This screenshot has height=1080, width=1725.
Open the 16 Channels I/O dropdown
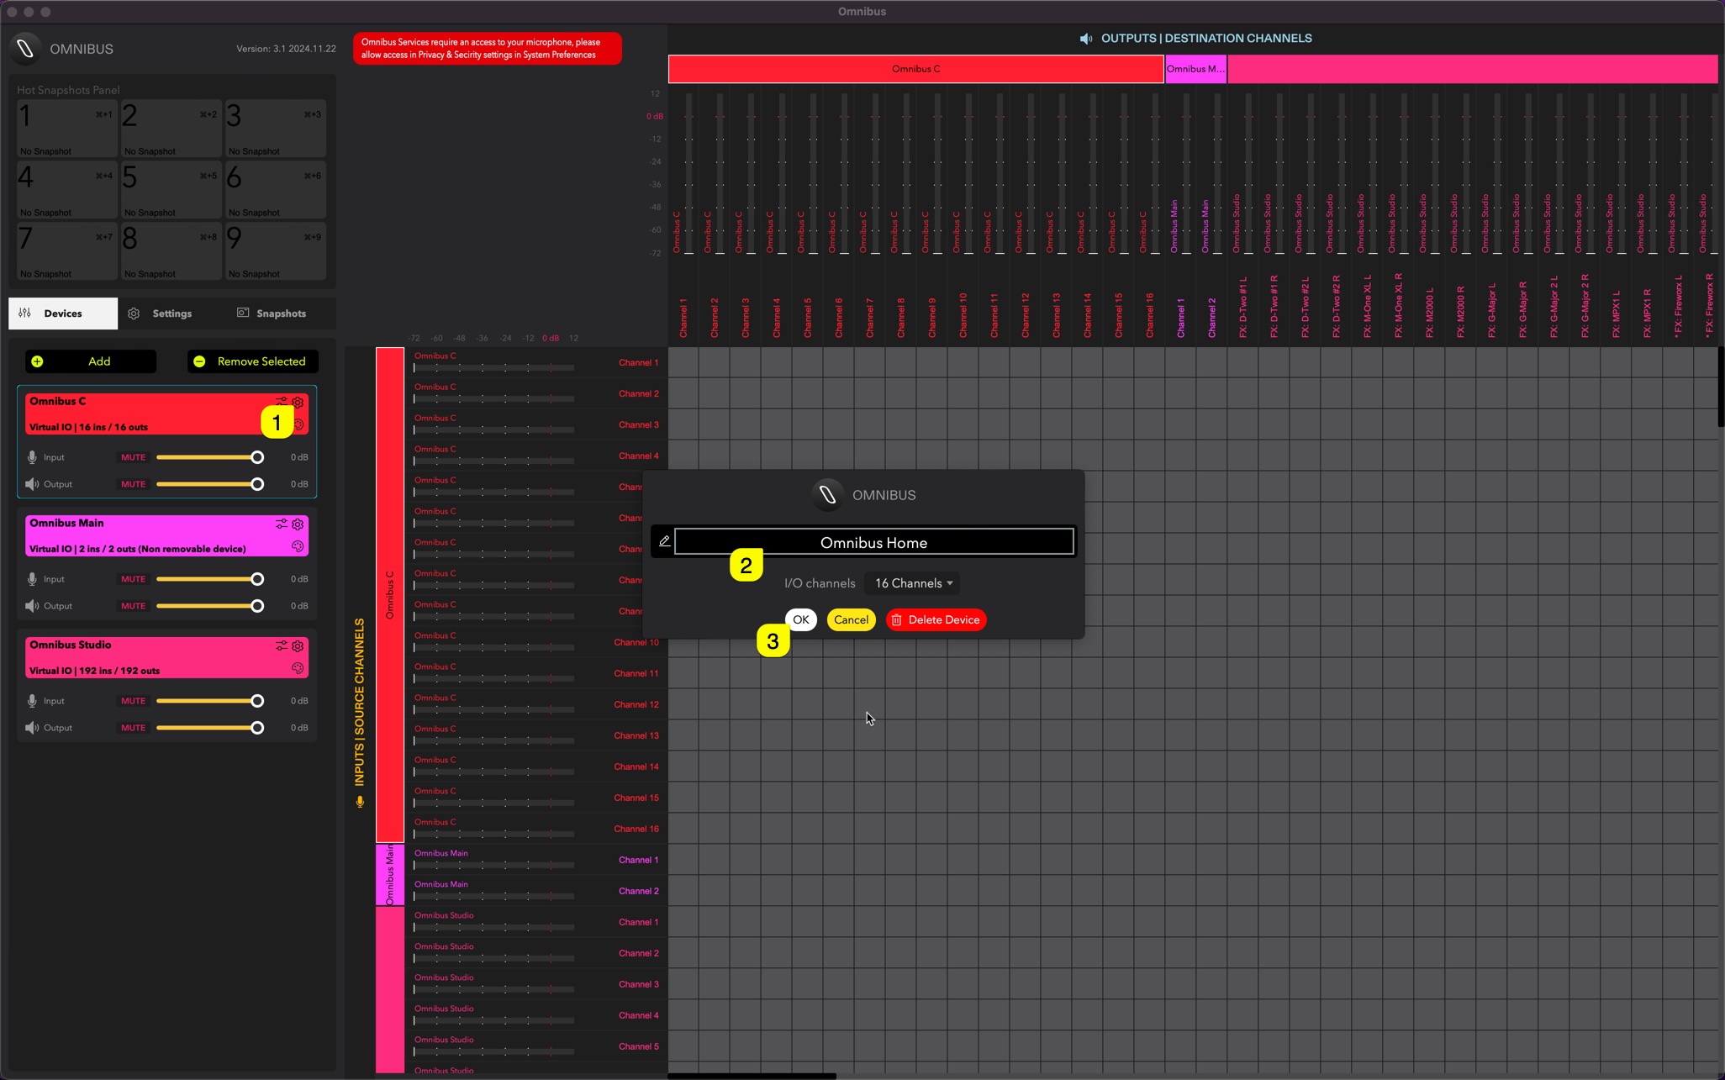click(x=913, y=583)
